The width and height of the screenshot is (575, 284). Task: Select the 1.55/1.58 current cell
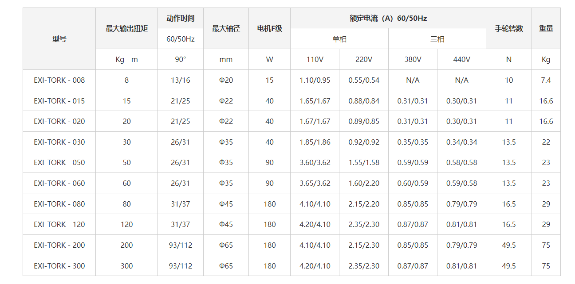(364, 162)
